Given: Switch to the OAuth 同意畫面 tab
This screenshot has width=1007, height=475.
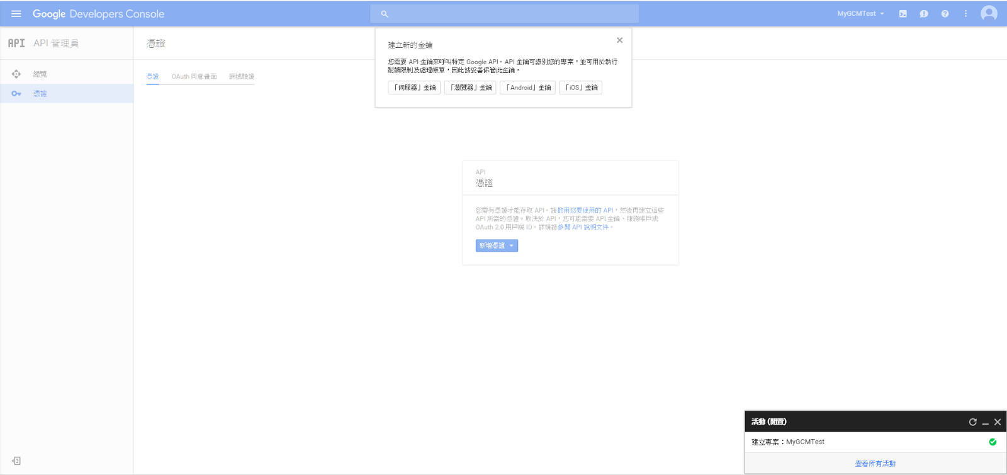Looking at the screenshot, I should point(194,77).
